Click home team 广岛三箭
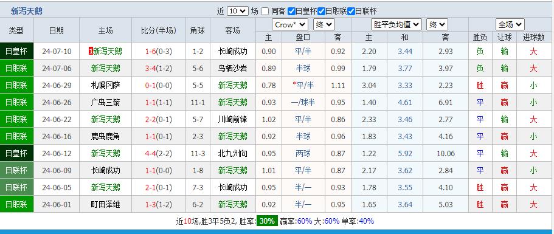The image size is (554, 234). (105, 102)
